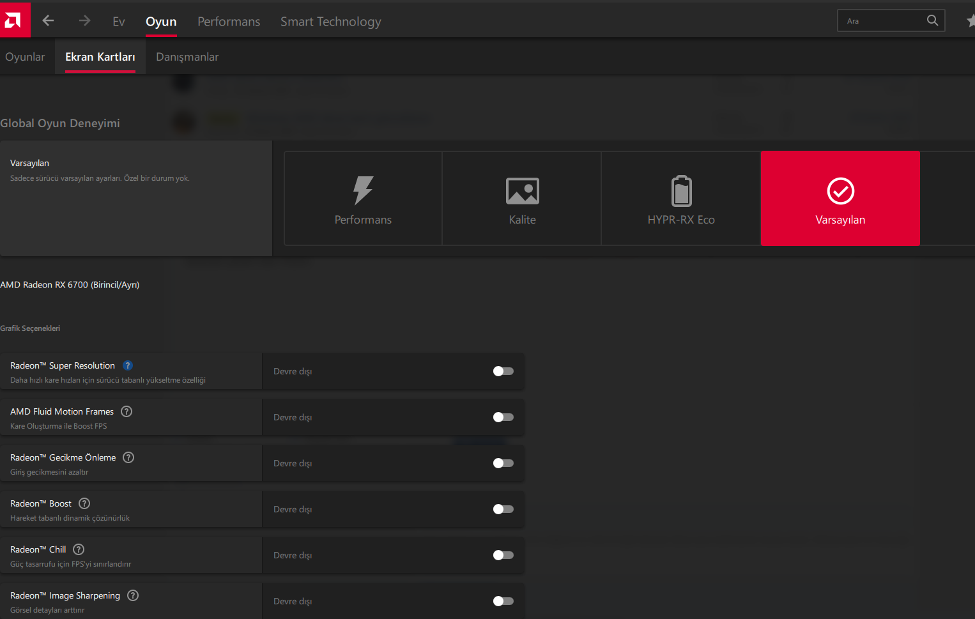Click 'Devre dışı' status for Radeon Boost
975x619 pixels.
293,509
